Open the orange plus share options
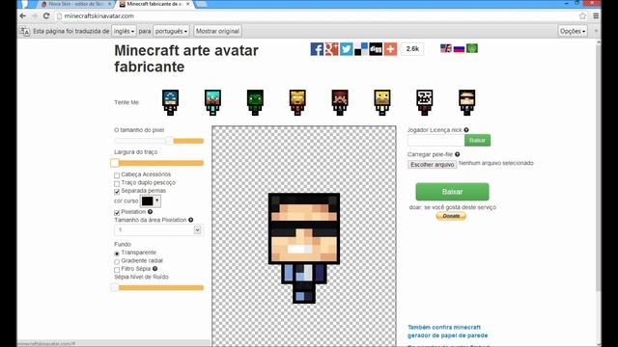 390,49
